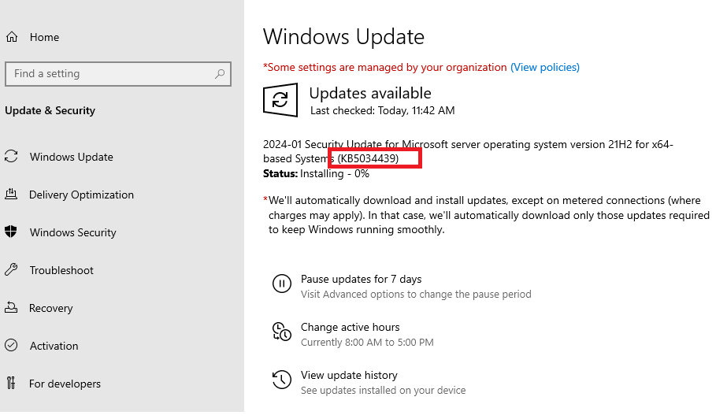This screenshot has height=419, width=727.
Task: Click the search magnifier icon in Find a setting
Action: 220,74
